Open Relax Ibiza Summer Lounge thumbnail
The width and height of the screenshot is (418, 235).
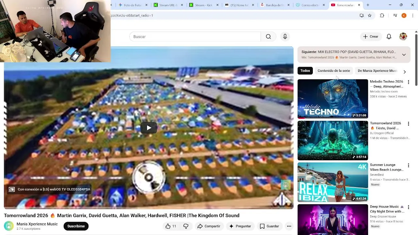(333, 182)
